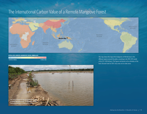Click Australia on the world map
147x114 pixels.
coord(66,45)
